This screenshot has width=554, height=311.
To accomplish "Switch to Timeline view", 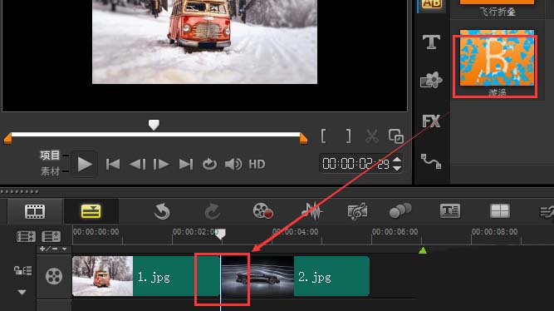I will [91, 211].
